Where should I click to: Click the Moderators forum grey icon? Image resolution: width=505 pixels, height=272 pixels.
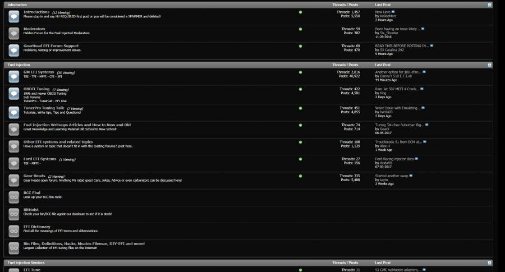pos(15,33)
